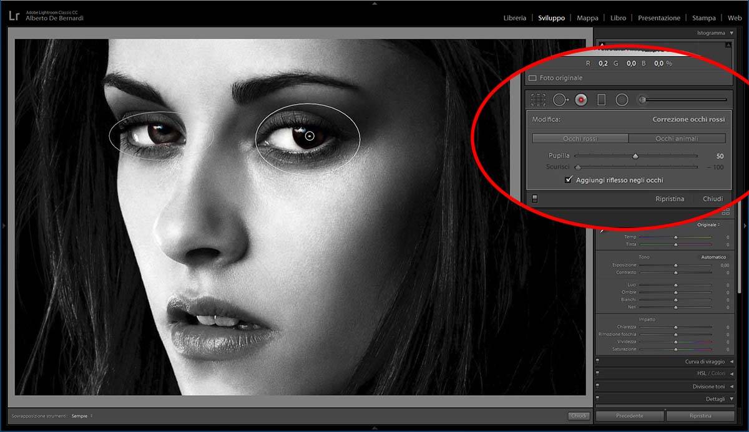Open the Libreria module tab

(514, 18)
